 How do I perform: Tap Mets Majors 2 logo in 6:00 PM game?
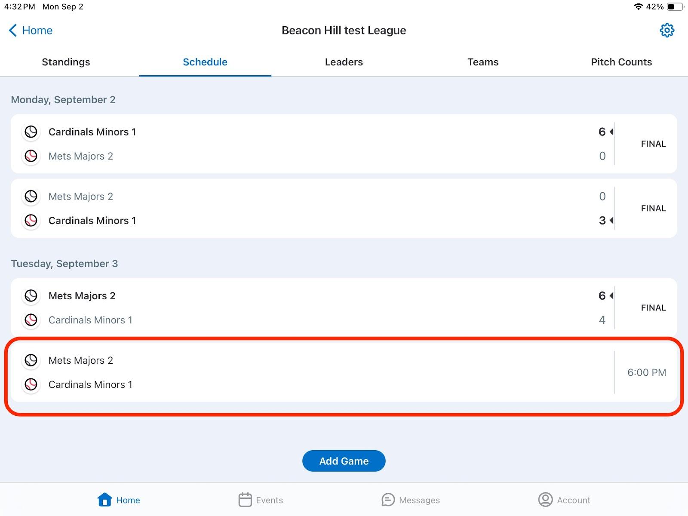pos(31,360)
